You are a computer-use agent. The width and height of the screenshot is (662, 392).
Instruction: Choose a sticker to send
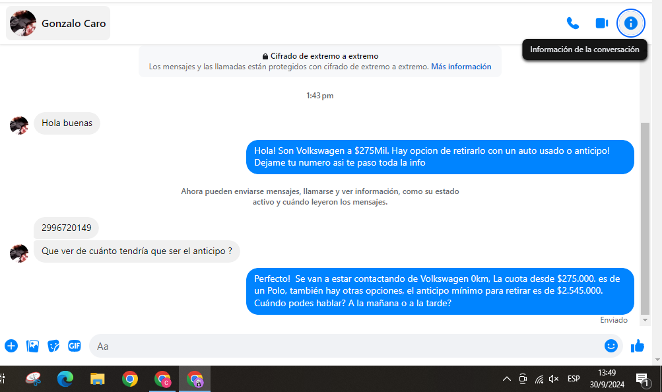tap(53, 346)
